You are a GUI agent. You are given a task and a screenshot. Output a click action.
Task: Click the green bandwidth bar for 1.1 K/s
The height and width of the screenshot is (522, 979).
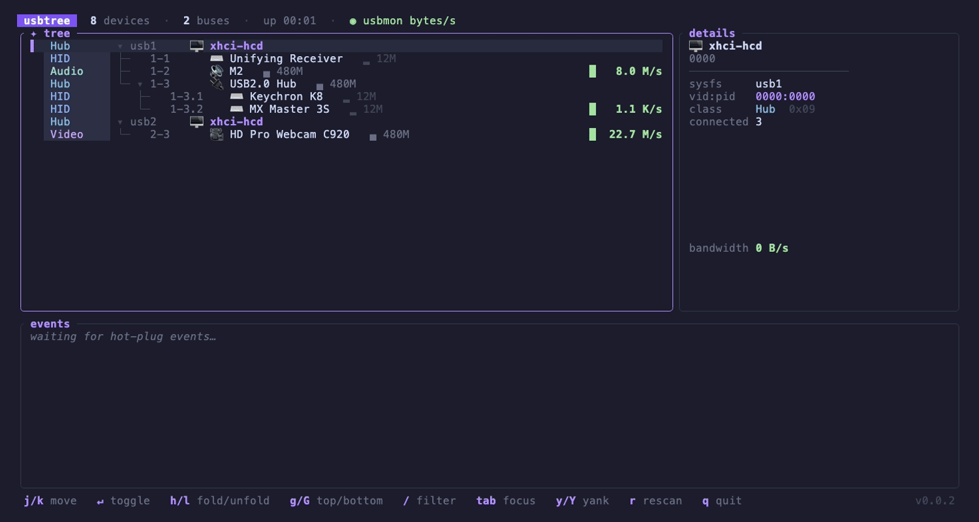tap(593, 109)
